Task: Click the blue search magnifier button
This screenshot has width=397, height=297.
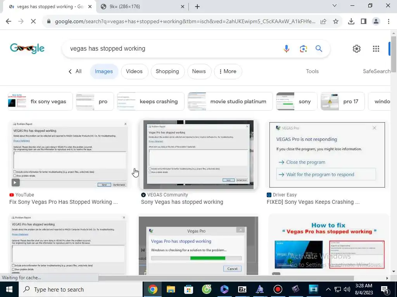Action: (x=319, y=48)
